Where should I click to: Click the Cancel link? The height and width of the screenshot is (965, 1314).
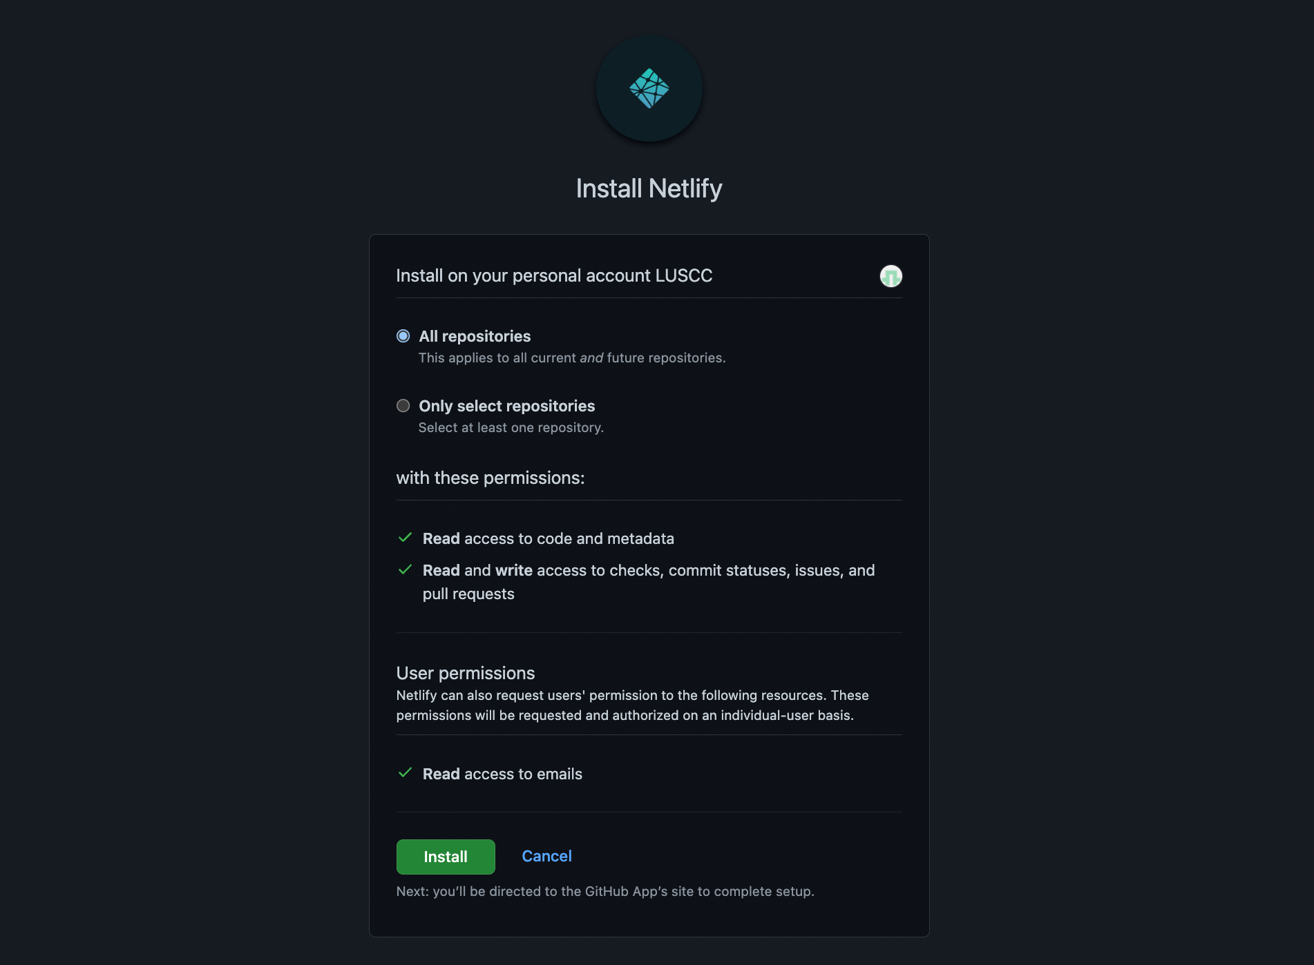(546, 856)
